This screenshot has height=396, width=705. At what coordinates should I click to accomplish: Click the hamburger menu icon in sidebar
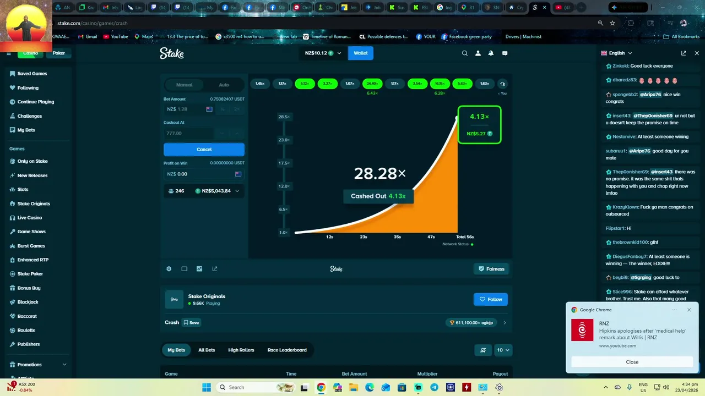tap(9, 53)
